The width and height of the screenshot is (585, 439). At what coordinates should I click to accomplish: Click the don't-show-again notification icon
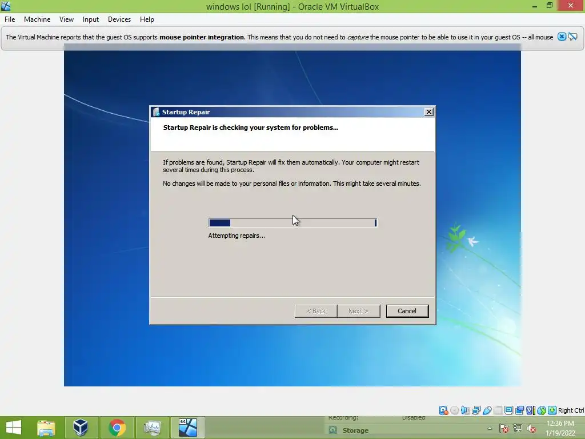[572, 37]
